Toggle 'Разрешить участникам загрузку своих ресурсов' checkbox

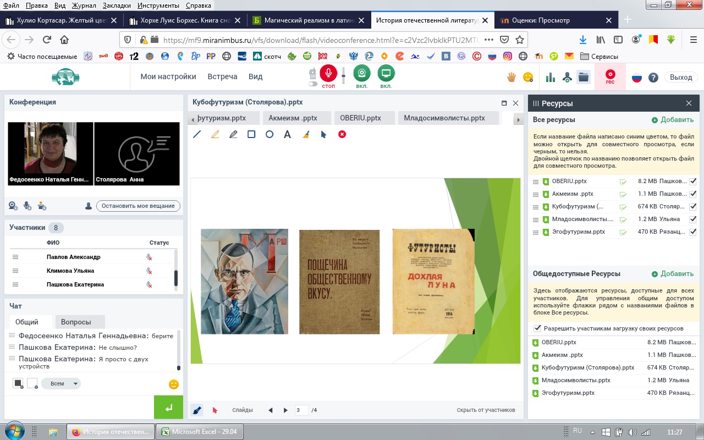[x=537, y=328]
